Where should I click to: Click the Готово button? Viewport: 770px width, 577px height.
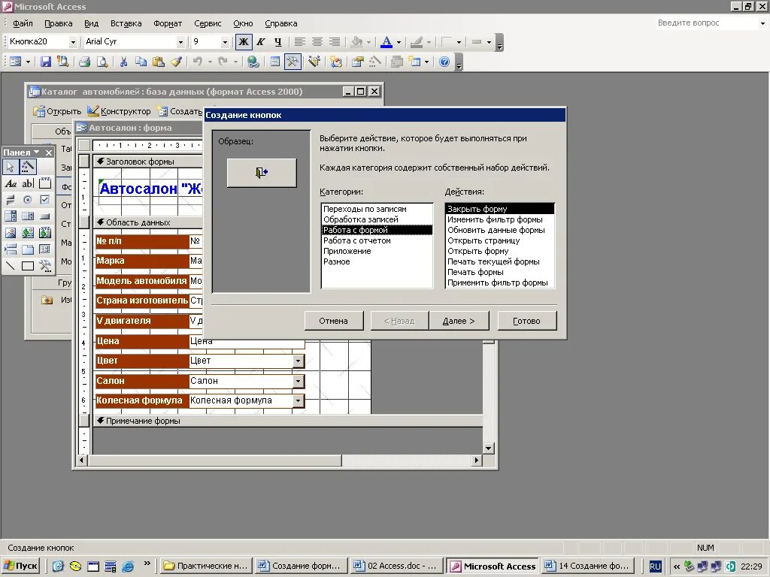(526, 321)
